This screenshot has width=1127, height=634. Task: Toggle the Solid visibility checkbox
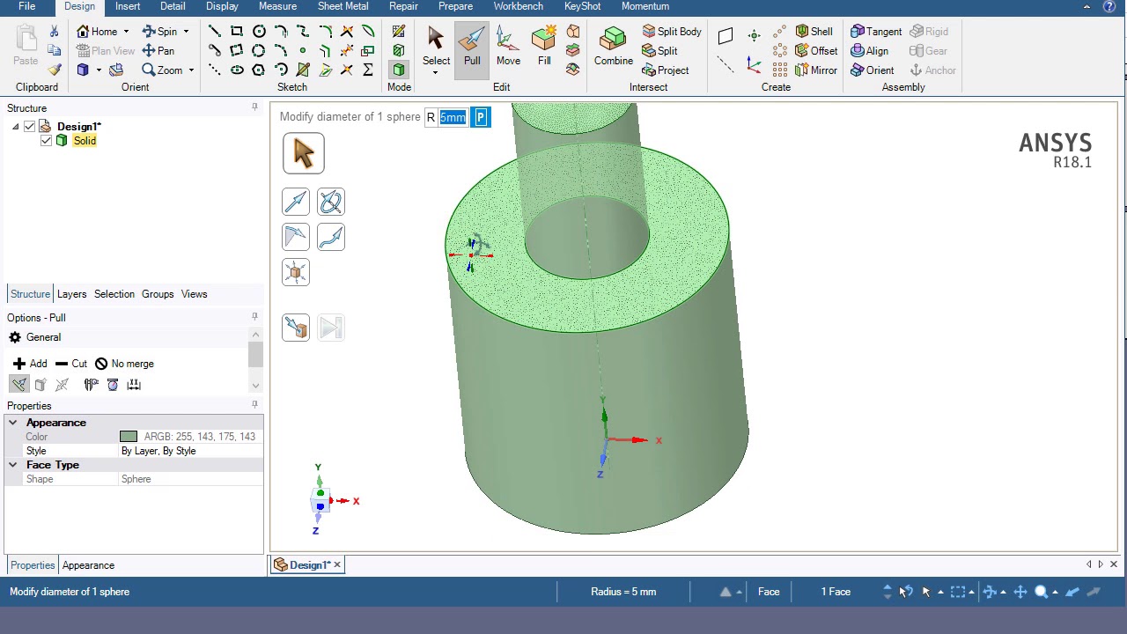46,141
